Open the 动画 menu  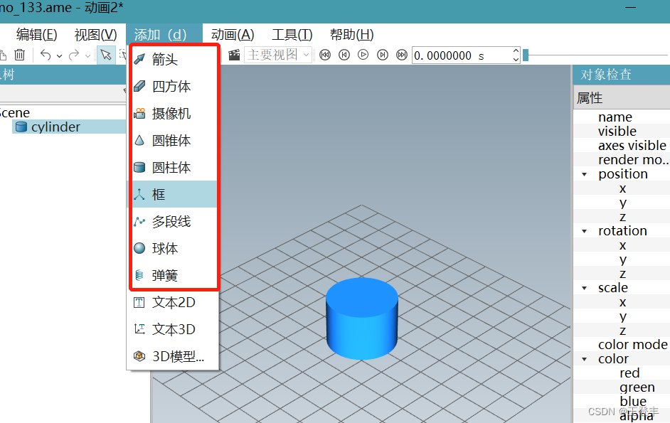[231, 33]
